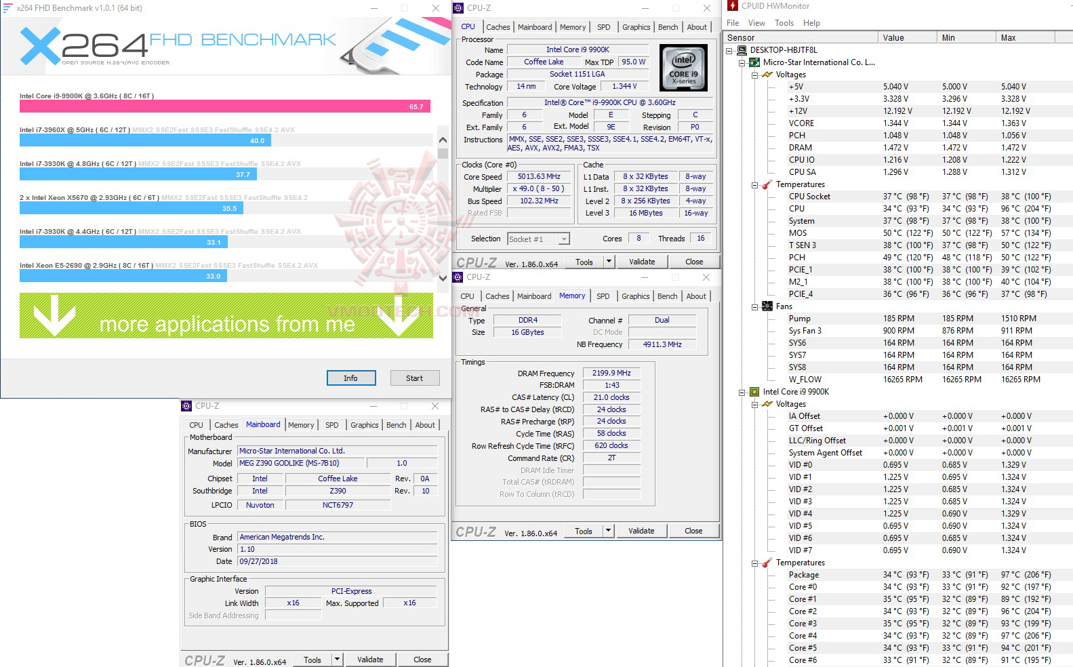Click the Temperatures icon under Intel Core i9 9900K
The height and width of the screenshot is (667, 1073).
(x=767, y=563)
